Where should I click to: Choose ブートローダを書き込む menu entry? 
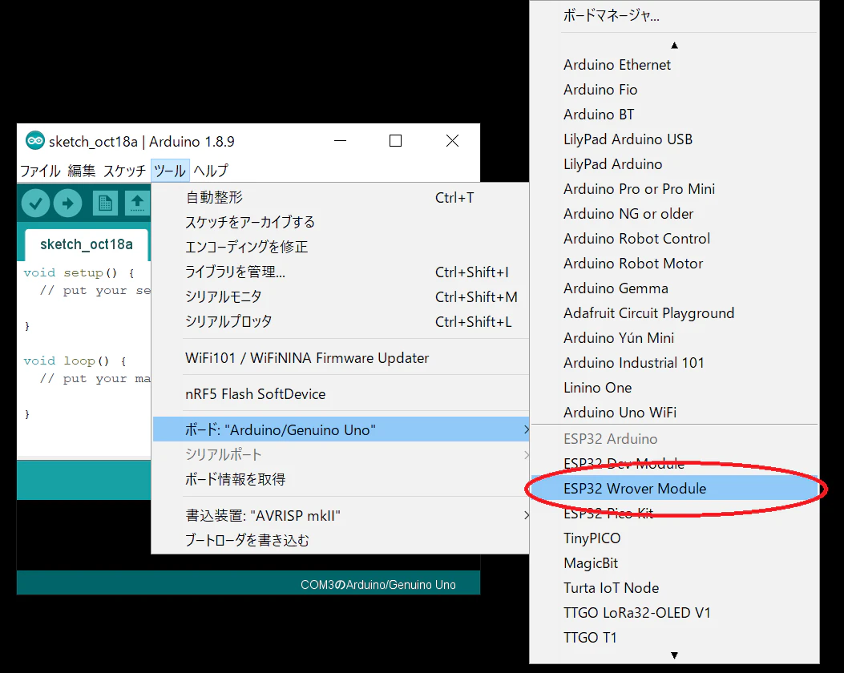click(341, 540)
